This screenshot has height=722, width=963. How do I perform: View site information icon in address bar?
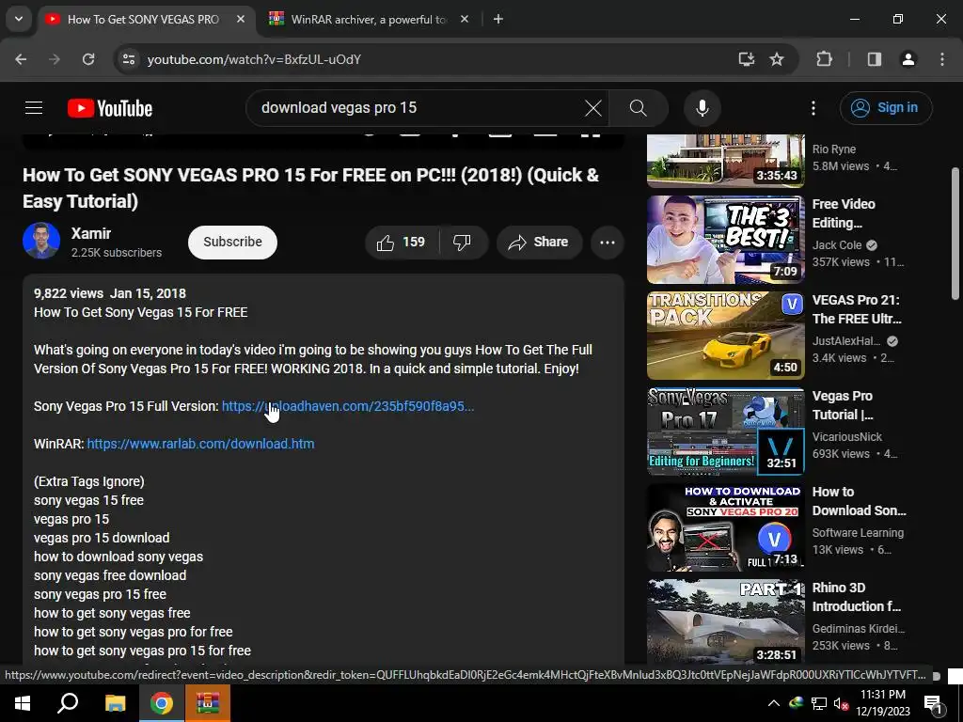point(128,59)
